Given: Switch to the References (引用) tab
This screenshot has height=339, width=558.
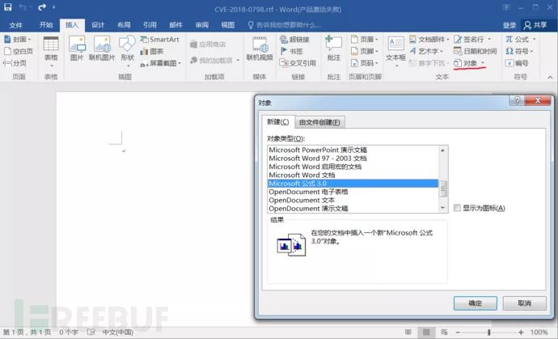Looking at the screenshot, I should (150, 25).
